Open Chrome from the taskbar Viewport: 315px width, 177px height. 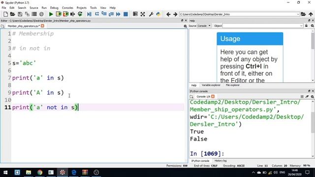[x=40, y=173]
